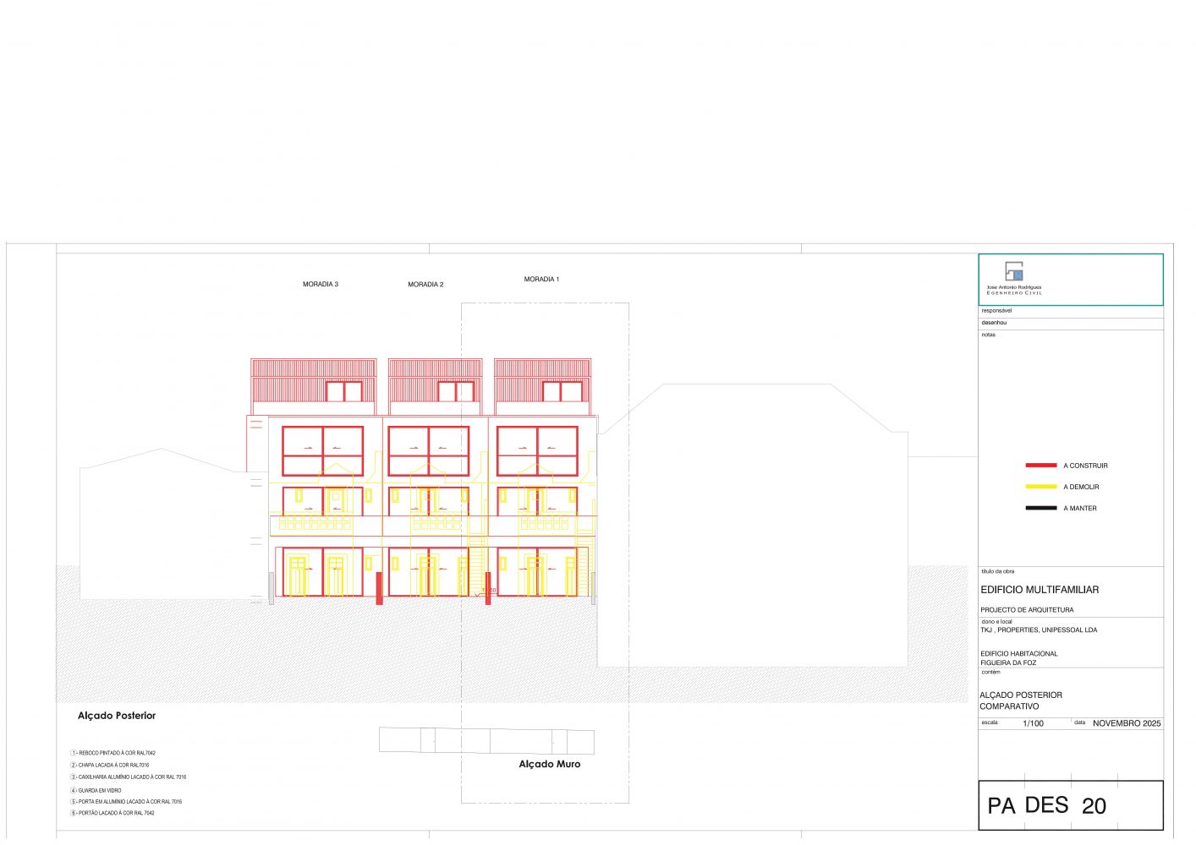The width and height of the screenshot is (1196, 845).
Task: Click the MORADIA 1 label
Action: pos(541,279)
